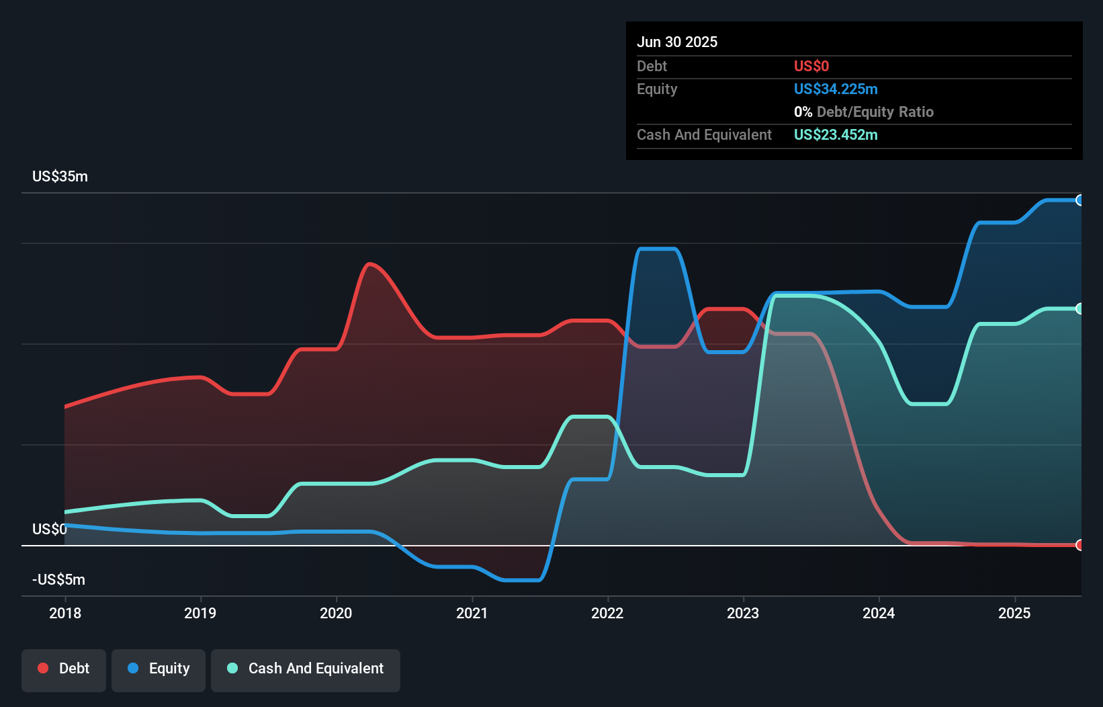The image size is (1103, 707).
Task: Click the 2021 x-axis label
Action: pos(472,613)
